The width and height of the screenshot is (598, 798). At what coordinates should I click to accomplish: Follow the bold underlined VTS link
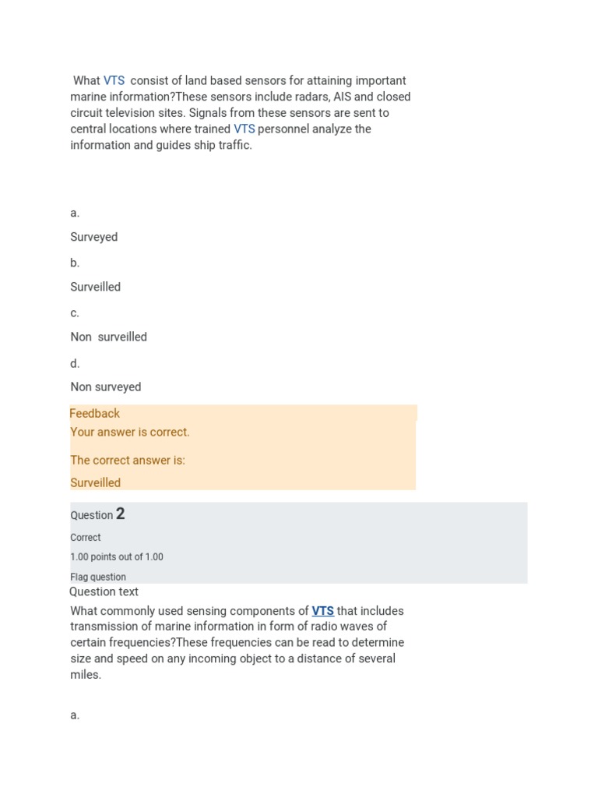point(323,611)
